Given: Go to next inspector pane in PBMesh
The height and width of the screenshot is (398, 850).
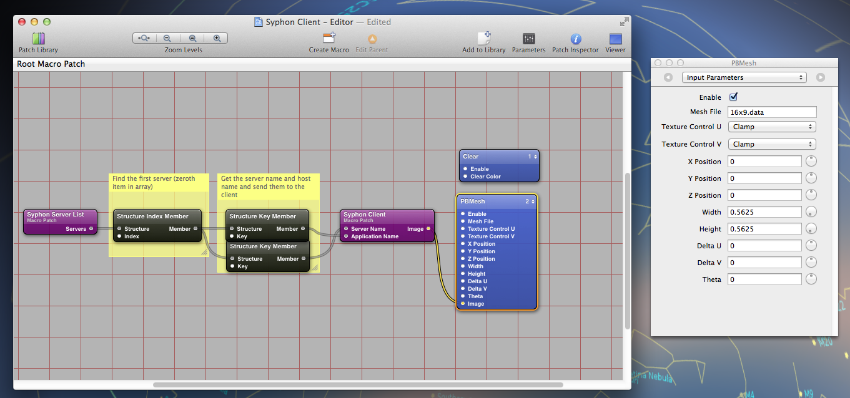Looking at the screenshot, I should pyautogui.click(x=821, y=77).
